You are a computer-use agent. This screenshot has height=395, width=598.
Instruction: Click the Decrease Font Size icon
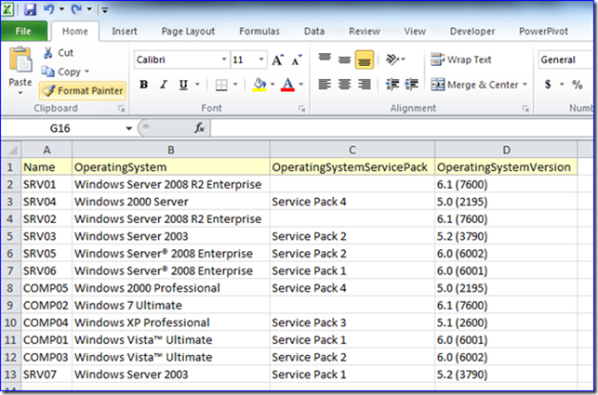click(x=297, y=59)
